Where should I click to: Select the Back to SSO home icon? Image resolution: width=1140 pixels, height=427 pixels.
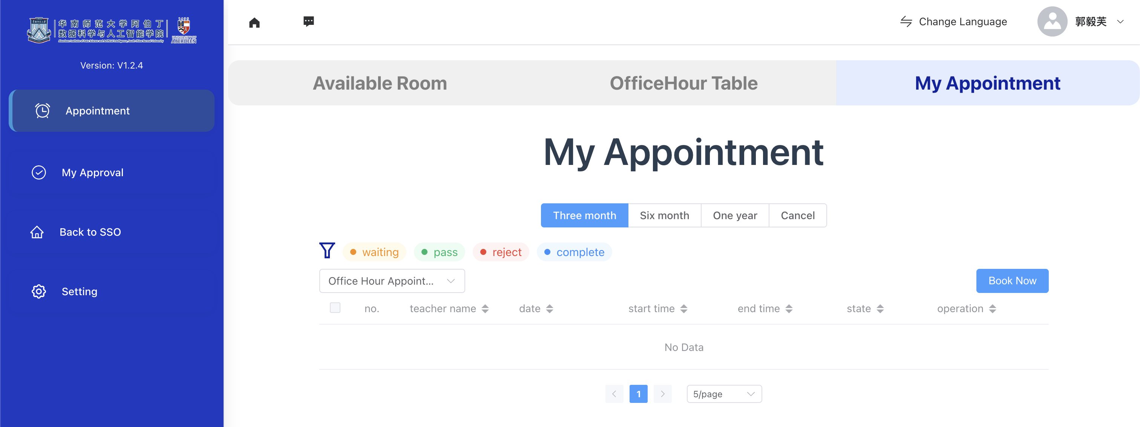[37, 232]
